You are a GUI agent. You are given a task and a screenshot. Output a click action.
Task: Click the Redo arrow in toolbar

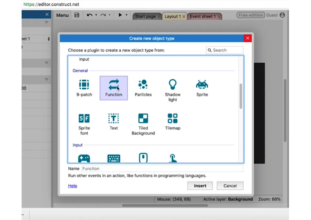pos(103,15)
